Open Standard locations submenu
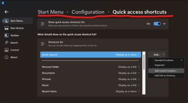Viewport: 188px width, 103px height. (x=166, y=60)
